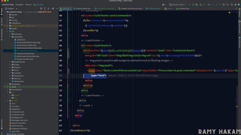Open the user account dropdown in toolbar

164,5
